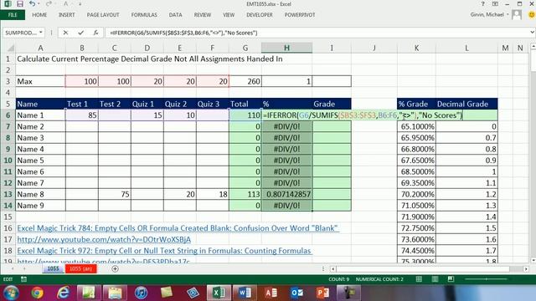The image size is (536, 301).
Task: Confirm the formula with the checkmark button
Action: [x=80, y=33]
